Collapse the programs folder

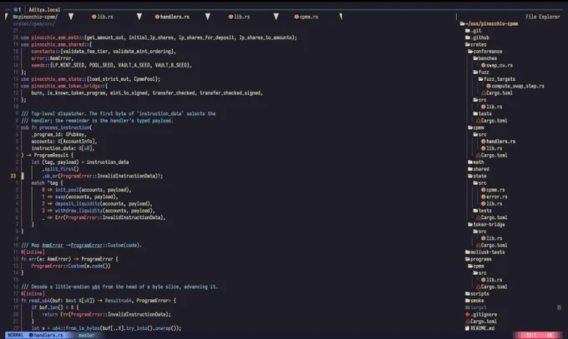(x=468, y=259)
